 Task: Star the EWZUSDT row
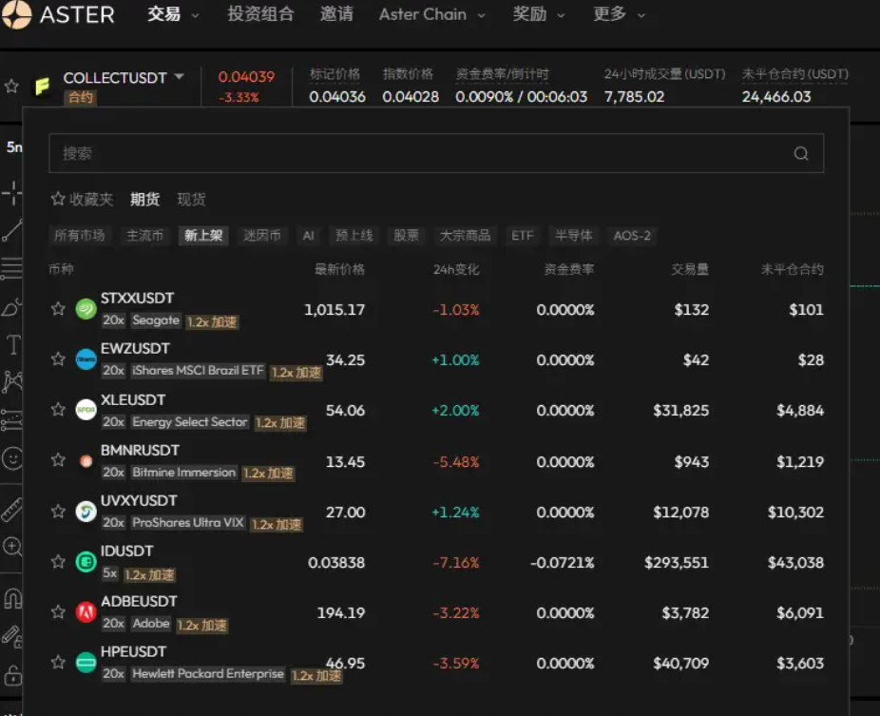pos(58,358)
